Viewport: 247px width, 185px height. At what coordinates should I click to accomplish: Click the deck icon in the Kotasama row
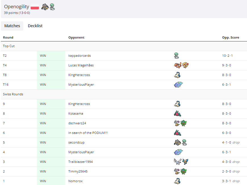point(177,113)
